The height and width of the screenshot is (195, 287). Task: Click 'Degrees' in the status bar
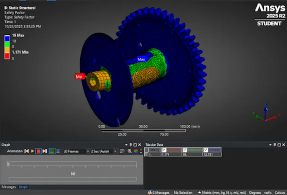[255, 193]
